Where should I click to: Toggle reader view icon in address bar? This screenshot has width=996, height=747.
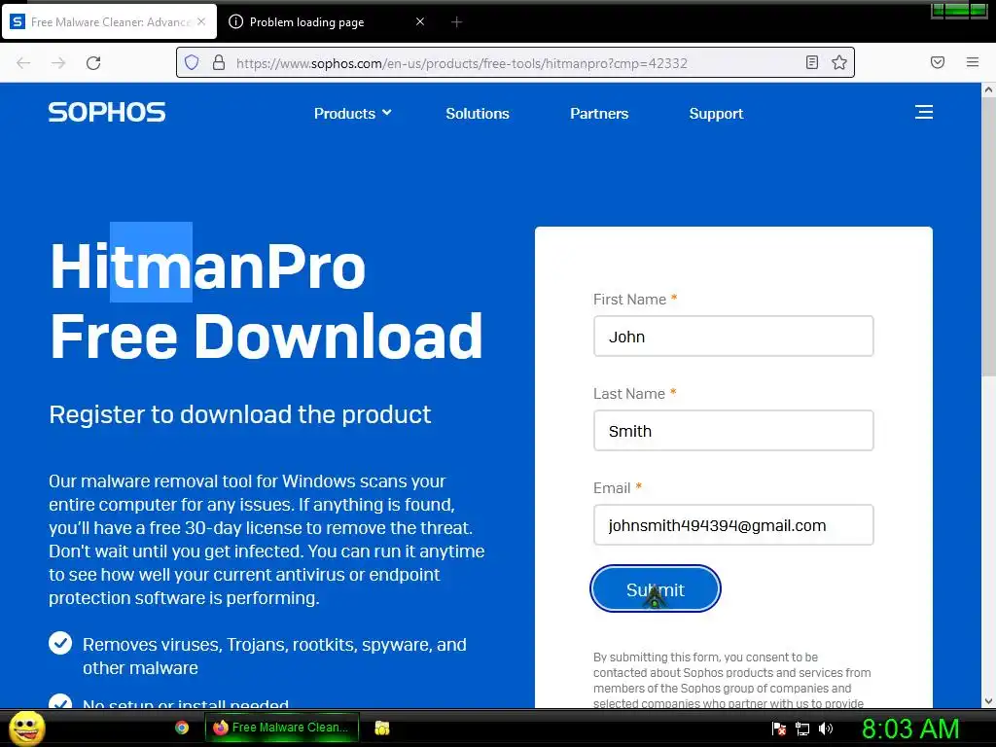812,62
